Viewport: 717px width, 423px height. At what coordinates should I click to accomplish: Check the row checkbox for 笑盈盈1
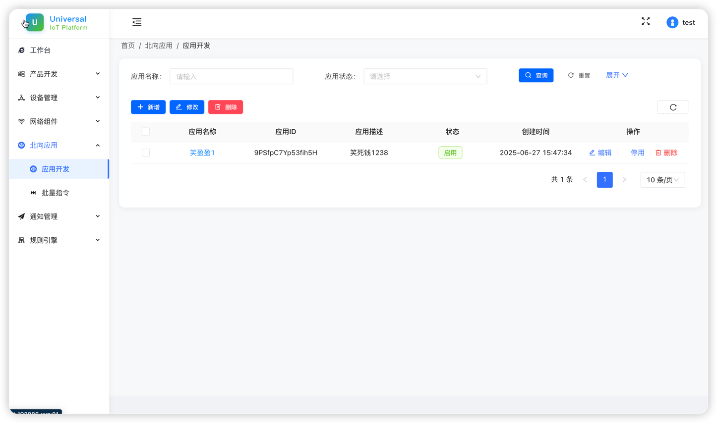tap(146, 153)
